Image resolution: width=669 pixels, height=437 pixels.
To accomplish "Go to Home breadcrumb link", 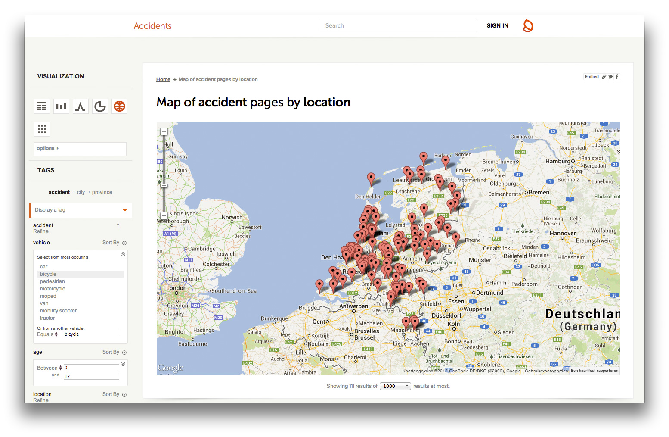I will pyautogui.click(x=163, y=79).
